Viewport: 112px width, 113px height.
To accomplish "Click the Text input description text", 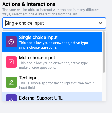I will click(x=57, y=86).
